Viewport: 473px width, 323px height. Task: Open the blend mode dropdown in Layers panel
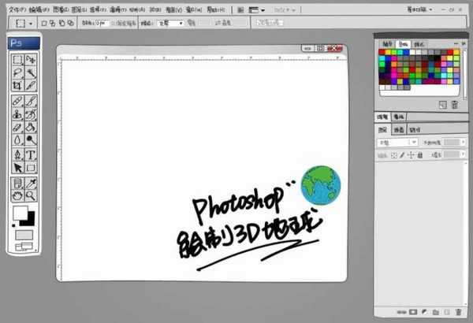(397, 143)
